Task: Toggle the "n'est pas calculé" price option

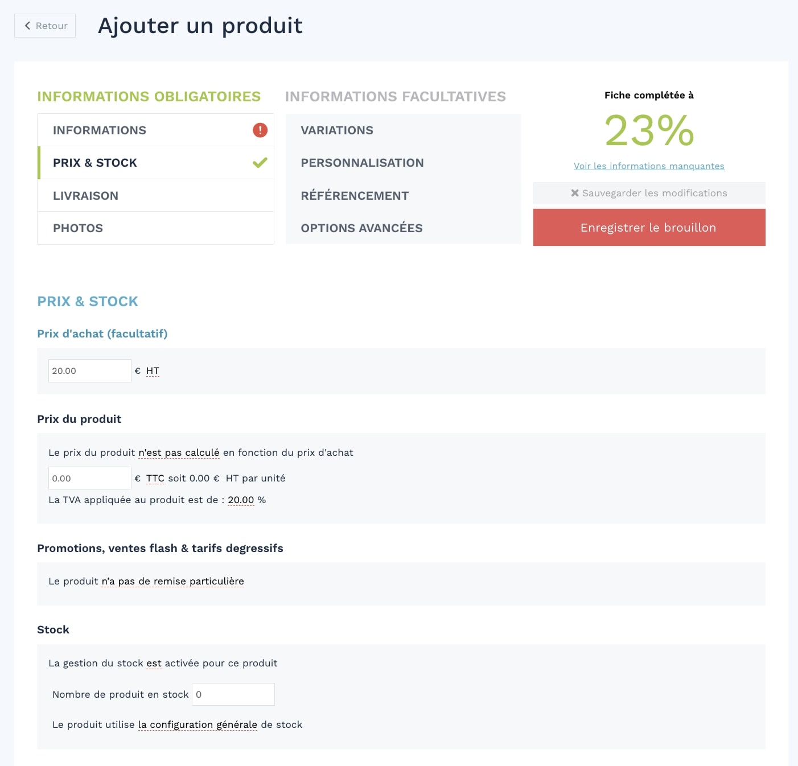Action: click(x=179, y=453)
